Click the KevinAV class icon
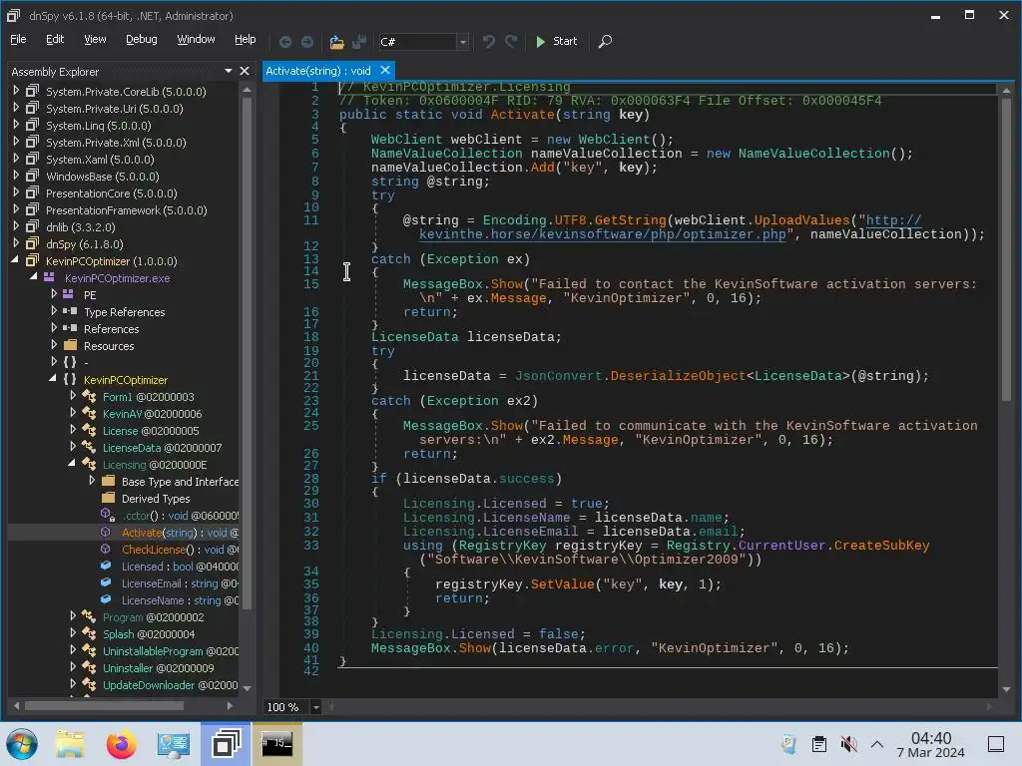Screen dimensions: 1022x766 coord(89,413)
